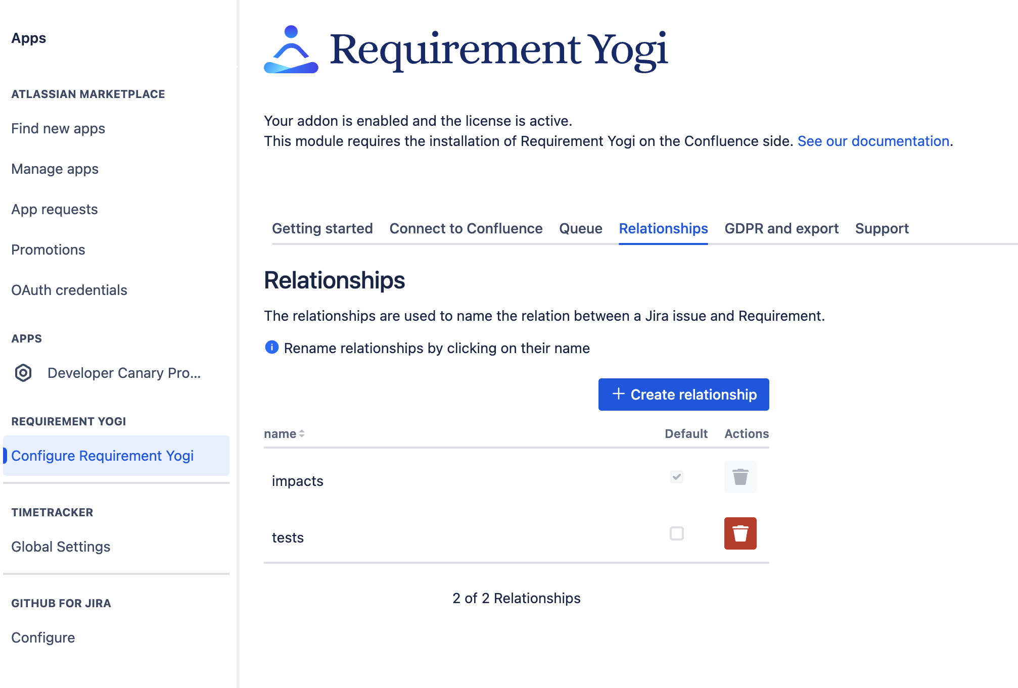
Task: Click the greyed trash icon for impacts
Action: tap(740, 477)
